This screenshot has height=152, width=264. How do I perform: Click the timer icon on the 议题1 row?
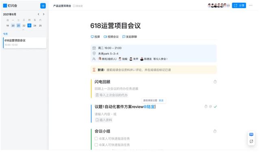point(206,107)
